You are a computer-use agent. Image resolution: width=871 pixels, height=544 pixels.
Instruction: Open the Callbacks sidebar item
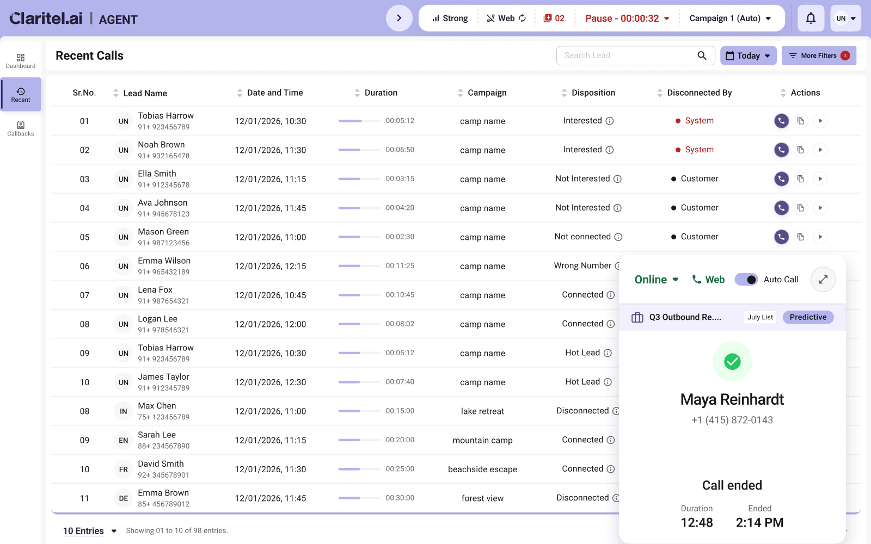(x=21, y=128)
